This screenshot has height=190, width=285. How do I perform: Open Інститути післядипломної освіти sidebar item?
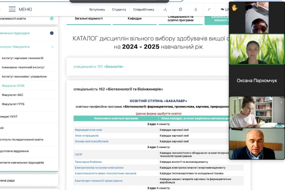click(x=22, y=139)
